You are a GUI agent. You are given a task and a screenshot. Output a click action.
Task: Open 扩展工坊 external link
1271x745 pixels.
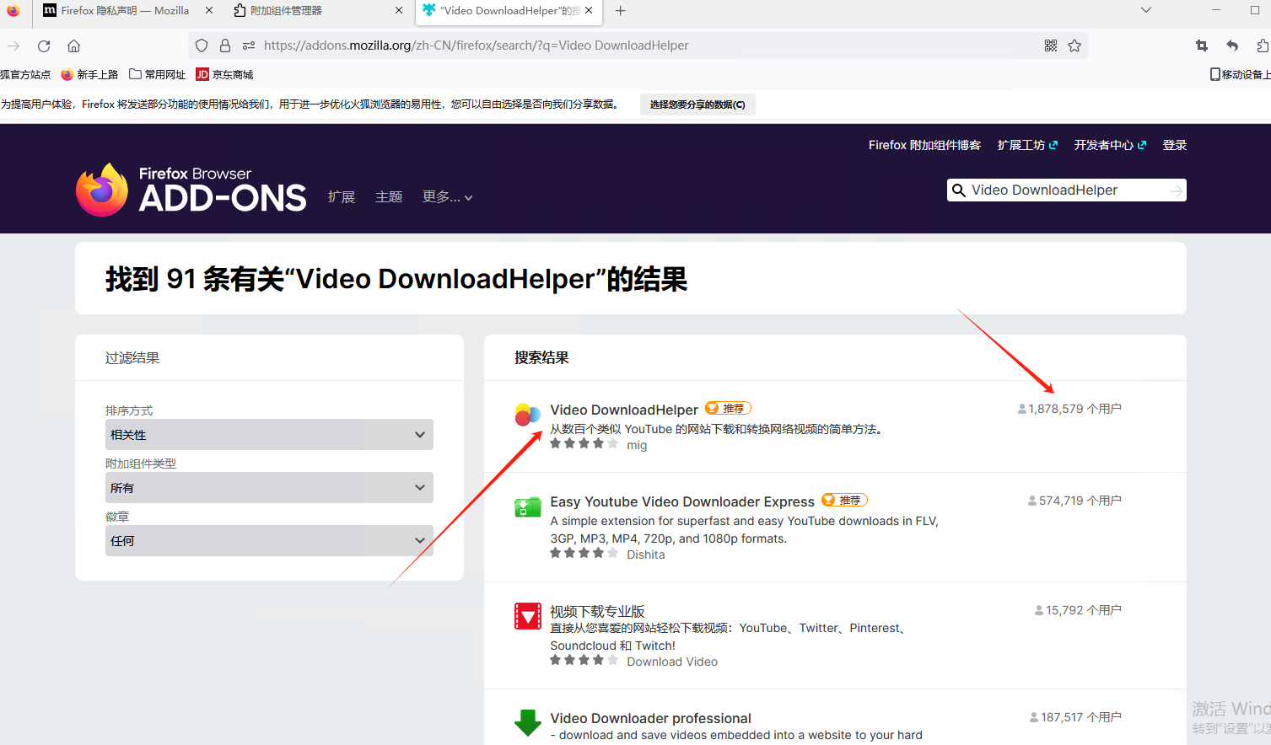pos(1027,145)
